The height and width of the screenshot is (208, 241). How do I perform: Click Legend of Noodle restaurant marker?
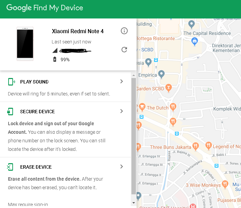coord(208,146)
